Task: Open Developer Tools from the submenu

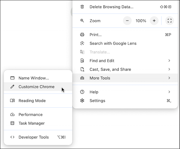Action: [38, 137]
